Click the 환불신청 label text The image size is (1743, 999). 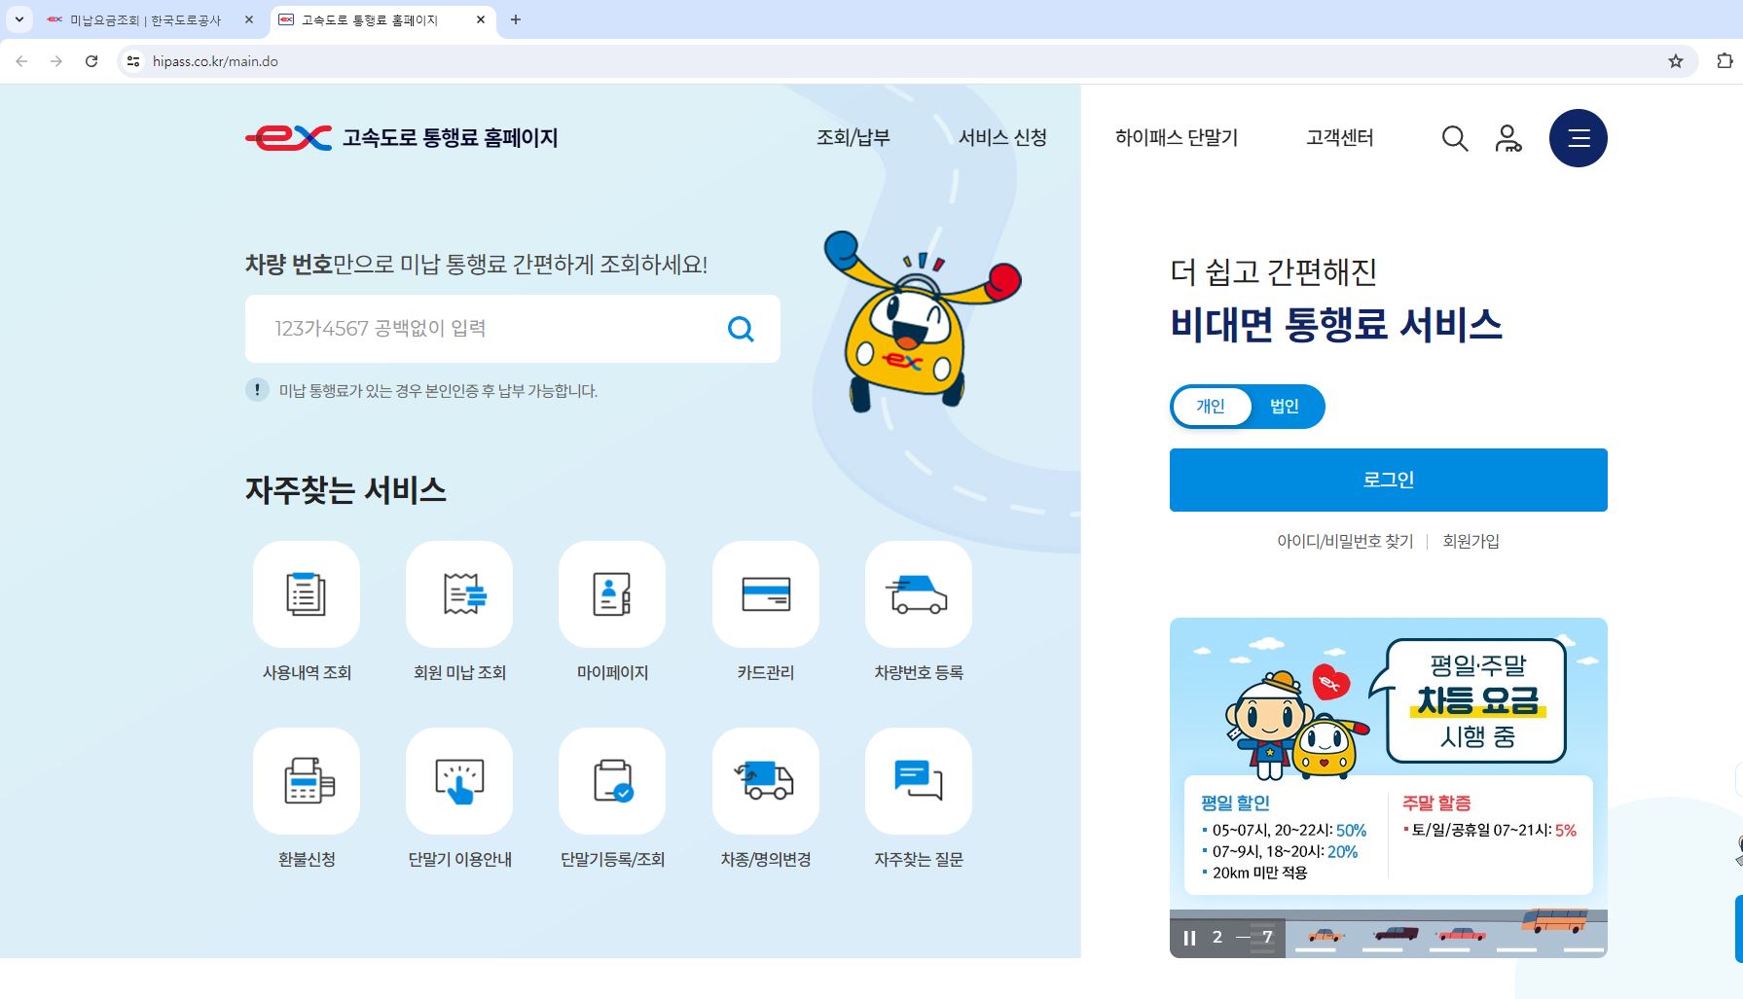point(307,860)
